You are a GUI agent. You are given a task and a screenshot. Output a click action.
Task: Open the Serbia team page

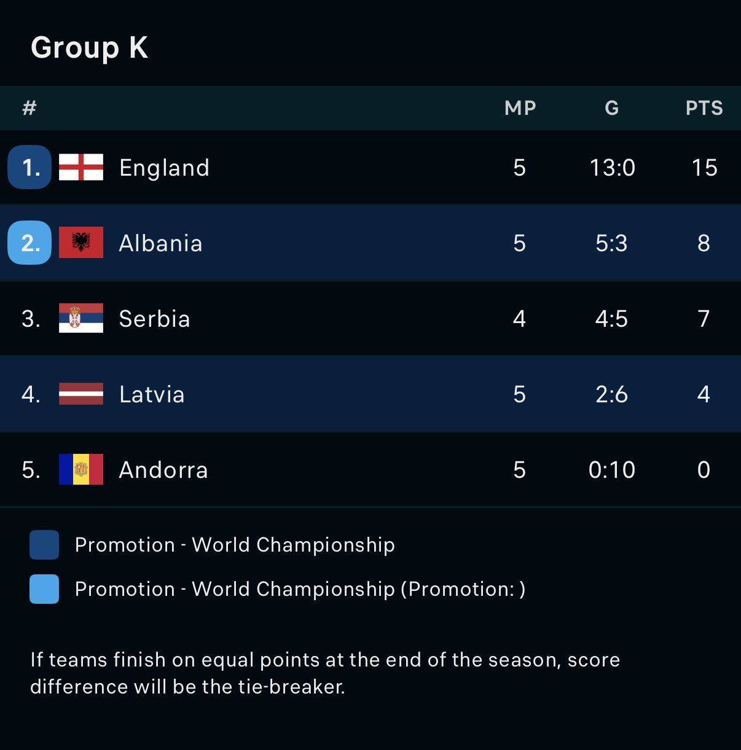[x=154, y=319]
